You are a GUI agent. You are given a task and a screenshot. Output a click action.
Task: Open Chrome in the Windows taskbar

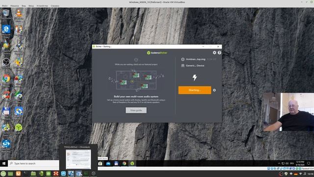[124, 163]
